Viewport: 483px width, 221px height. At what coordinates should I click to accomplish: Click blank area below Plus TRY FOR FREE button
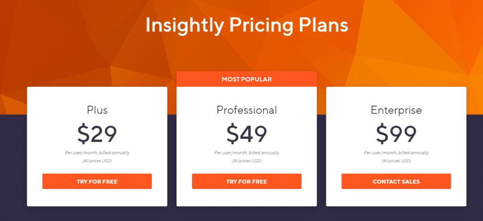coord(97,197)
